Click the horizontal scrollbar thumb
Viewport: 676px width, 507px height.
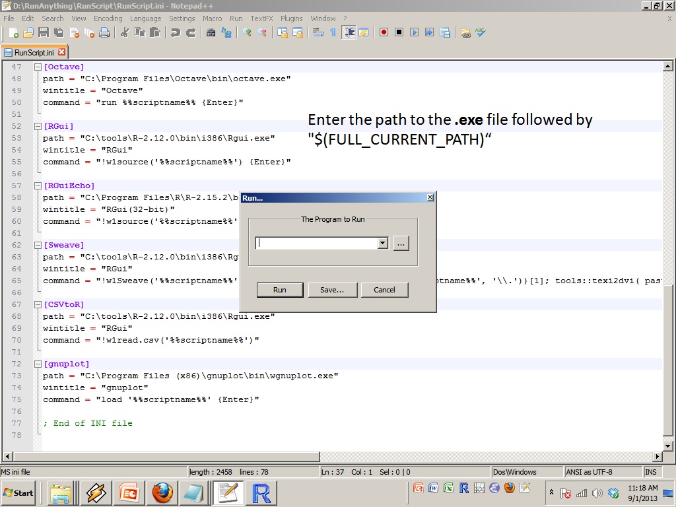pos(166,456)
